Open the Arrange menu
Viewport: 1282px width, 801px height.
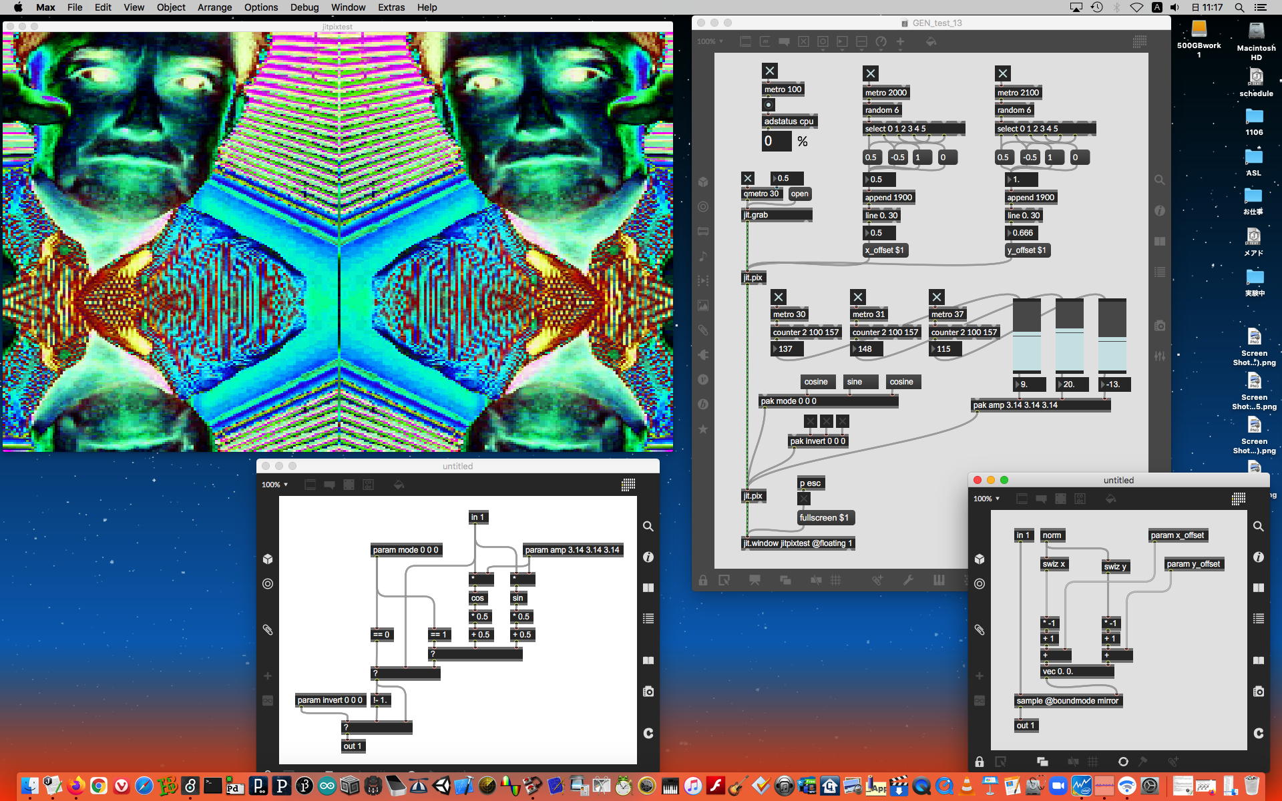(214, 7)
